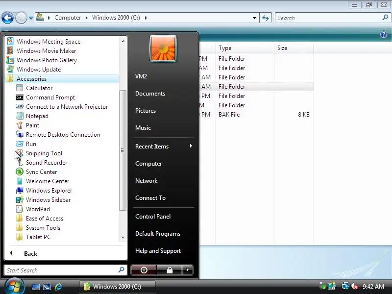This screenshot has height=294, width=392.
Task: Open Music from Start menu
Action: tap(143, 128)
